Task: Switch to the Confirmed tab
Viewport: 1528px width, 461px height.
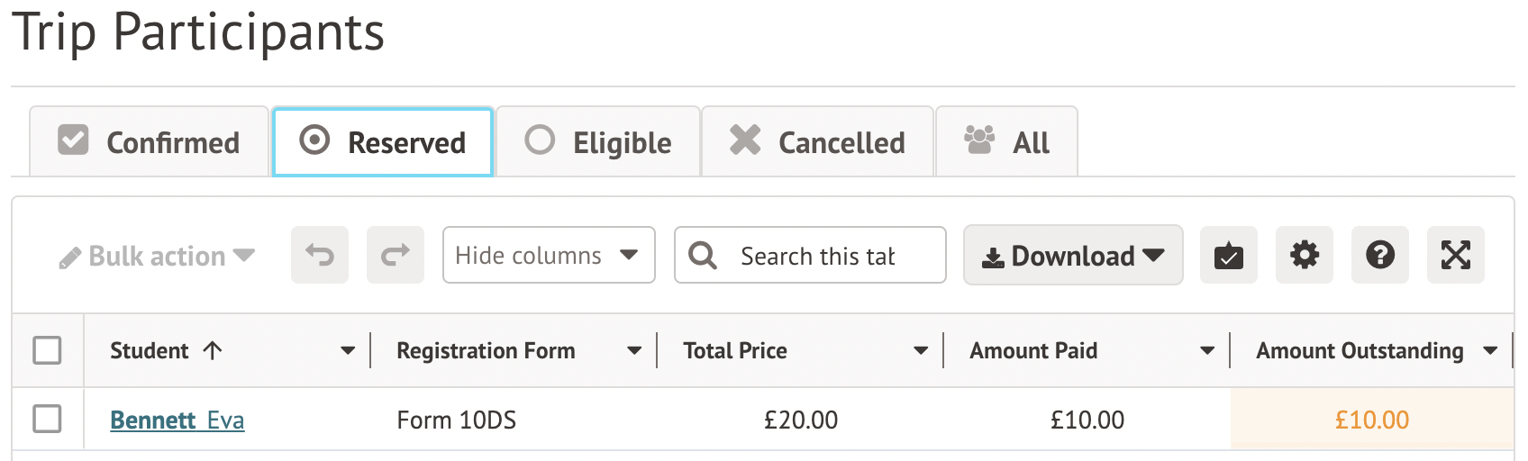Action: click(150, 142)
